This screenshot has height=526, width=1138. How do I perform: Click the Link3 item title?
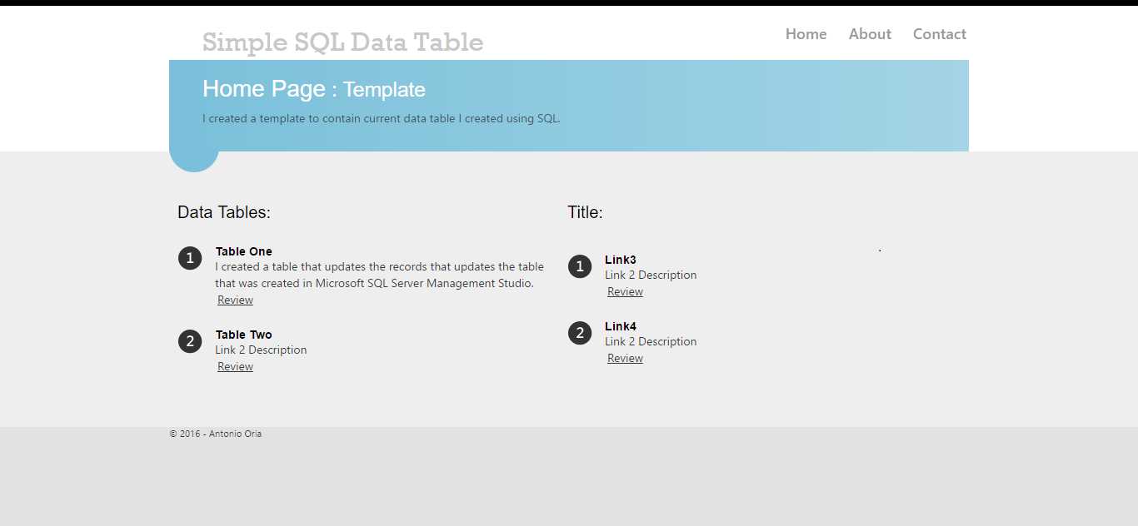point(621,260)
